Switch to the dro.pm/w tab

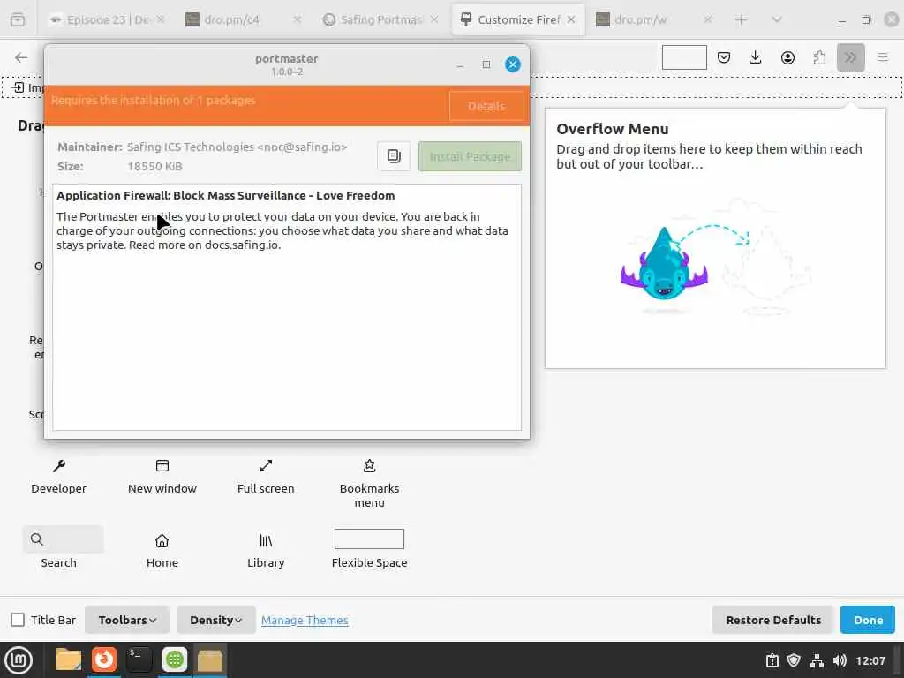640,19
